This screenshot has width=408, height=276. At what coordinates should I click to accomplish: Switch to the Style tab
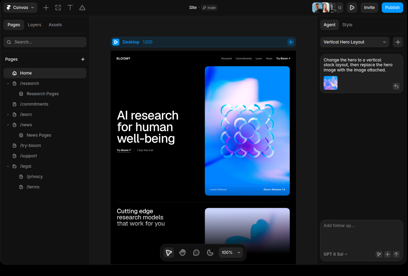pos(347,24)
